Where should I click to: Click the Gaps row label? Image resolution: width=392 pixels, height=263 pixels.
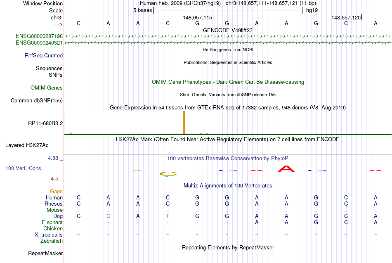pos(56,192)
